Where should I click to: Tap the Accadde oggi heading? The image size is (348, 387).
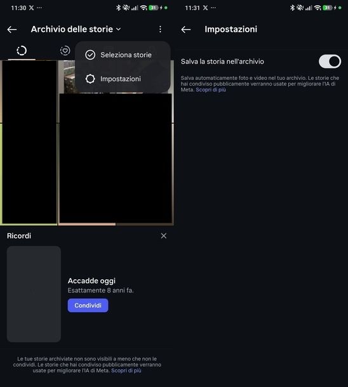(x=91, y=281)
